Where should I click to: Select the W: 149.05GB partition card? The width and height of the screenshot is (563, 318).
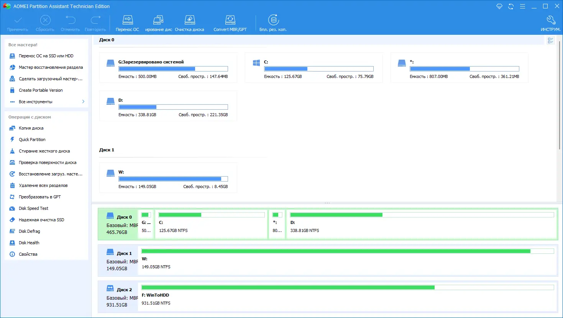coord(168,178)
